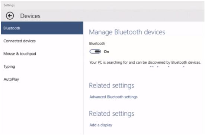The width and height of the screenshot is (205, 135).
Task: Go to Mouse & touchpad settings
Action: tap(42, 54)
